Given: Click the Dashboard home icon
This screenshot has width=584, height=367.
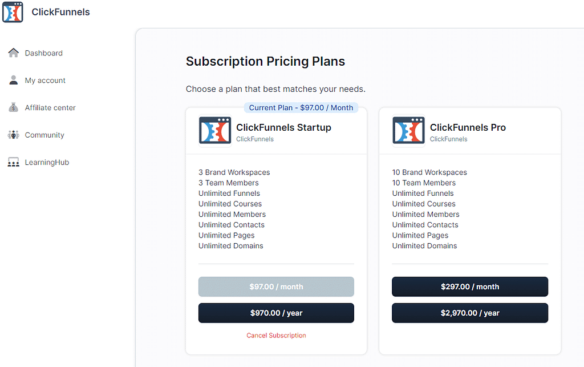Looking at the screenshot, I should (14, 53).
